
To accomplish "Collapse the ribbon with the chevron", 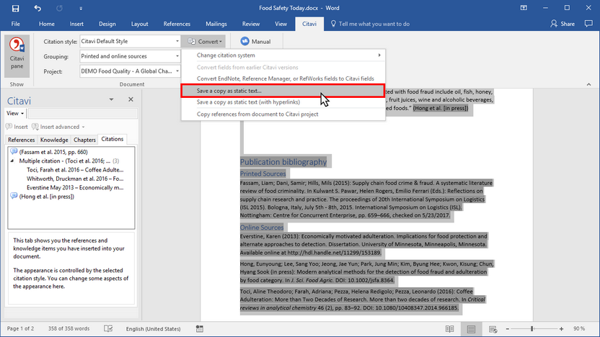I will (x=588, y=84).
